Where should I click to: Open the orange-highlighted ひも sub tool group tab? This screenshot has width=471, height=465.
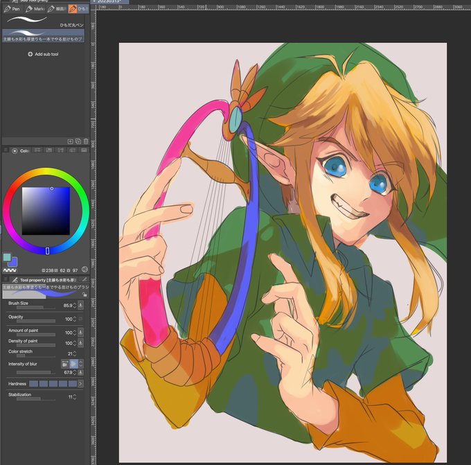[78, 9]
